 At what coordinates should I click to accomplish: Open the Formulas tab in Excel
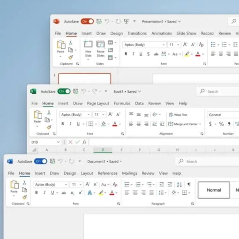(122, 103)
